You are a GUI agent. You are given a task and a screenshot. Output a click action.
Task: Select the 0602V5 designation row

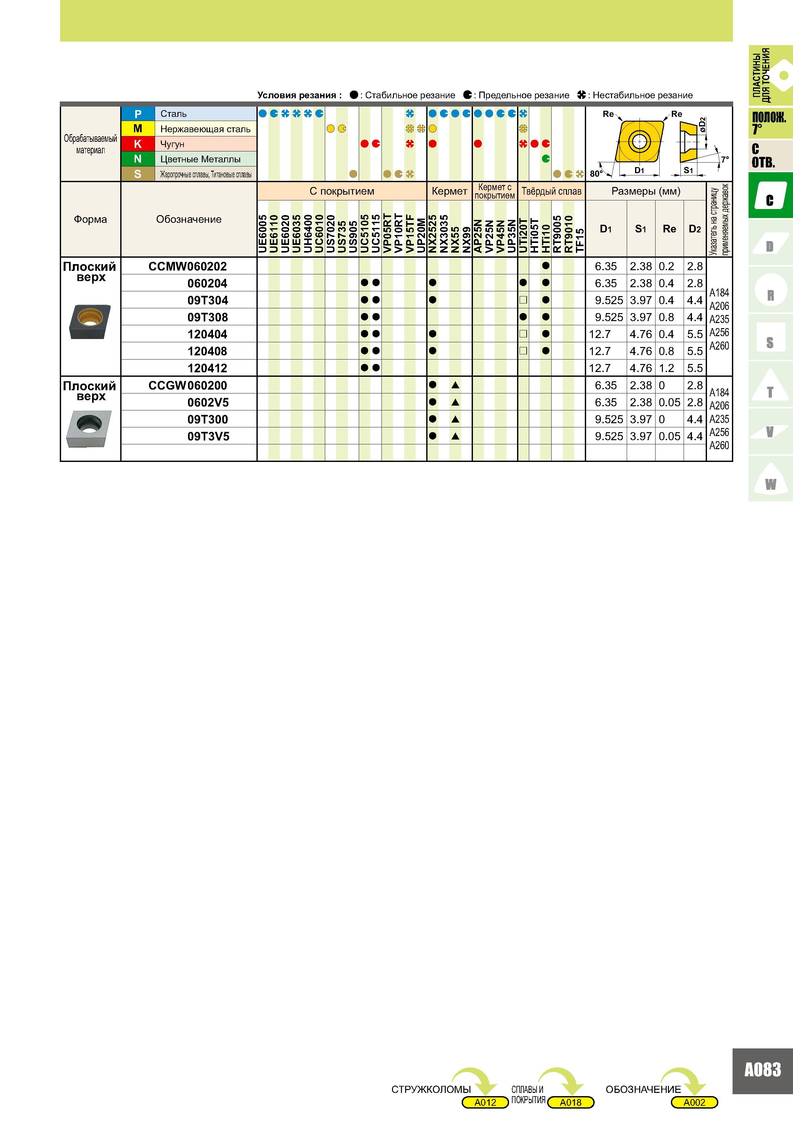coord(208,402)
